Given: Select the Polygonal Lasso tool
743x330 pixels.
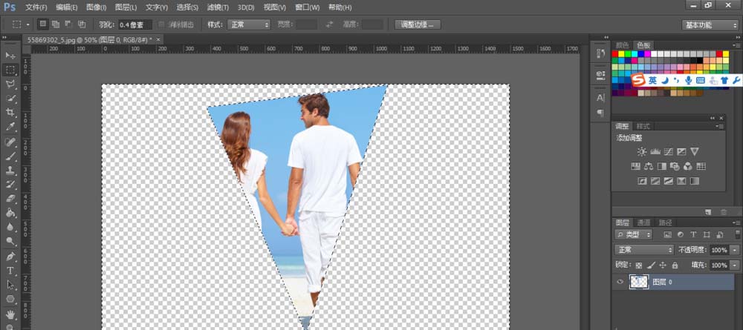Looking at the screenshot, I should [x=10, y=84].
